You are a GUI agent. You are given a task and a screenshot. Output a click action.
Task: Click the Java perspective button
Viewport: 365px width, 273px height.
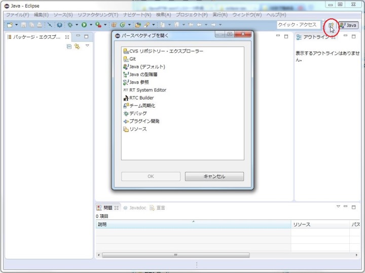348,25
